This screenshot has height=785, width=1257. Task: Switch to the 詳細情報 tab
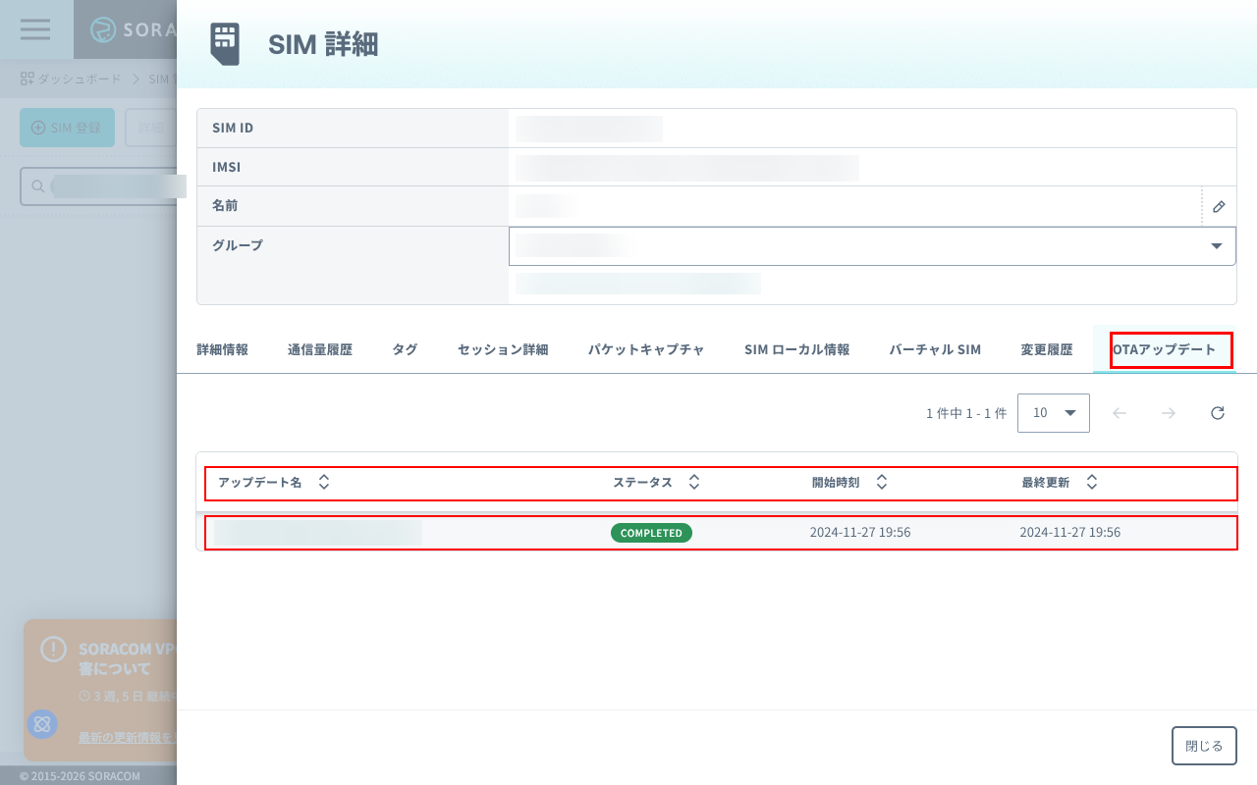(221, 348)
